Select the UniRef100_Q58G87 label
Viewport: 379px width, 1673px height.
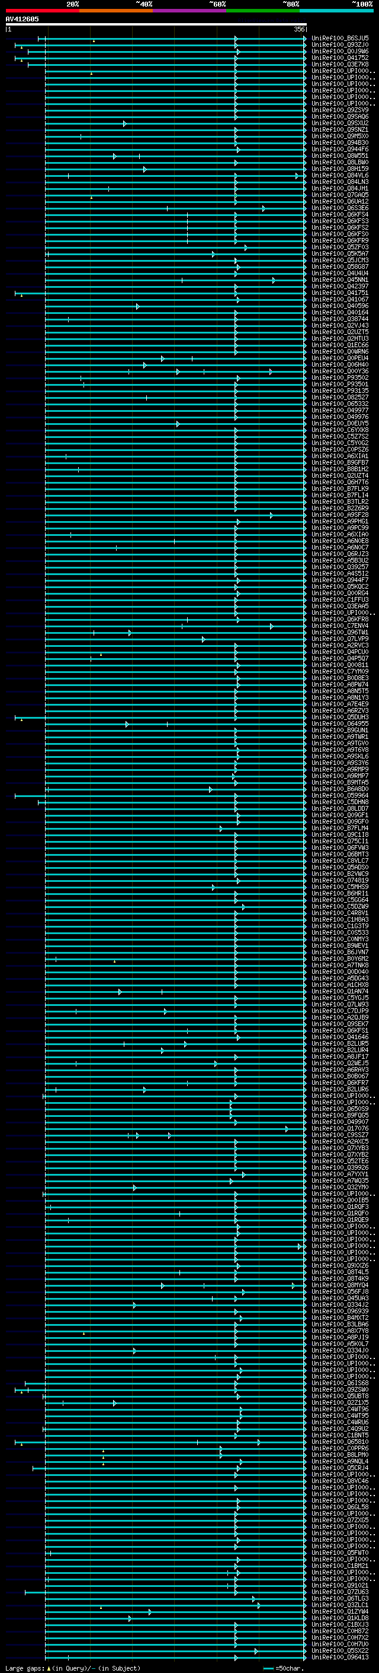click(x=340, y=267)
